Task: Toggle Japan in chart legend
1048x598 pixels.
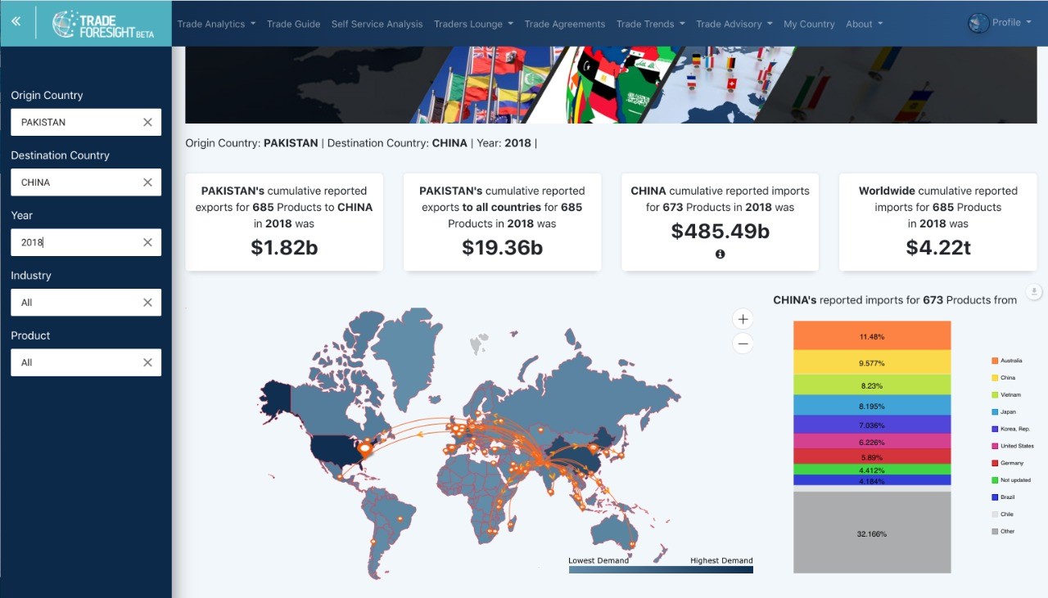Action: point(1004,412)
